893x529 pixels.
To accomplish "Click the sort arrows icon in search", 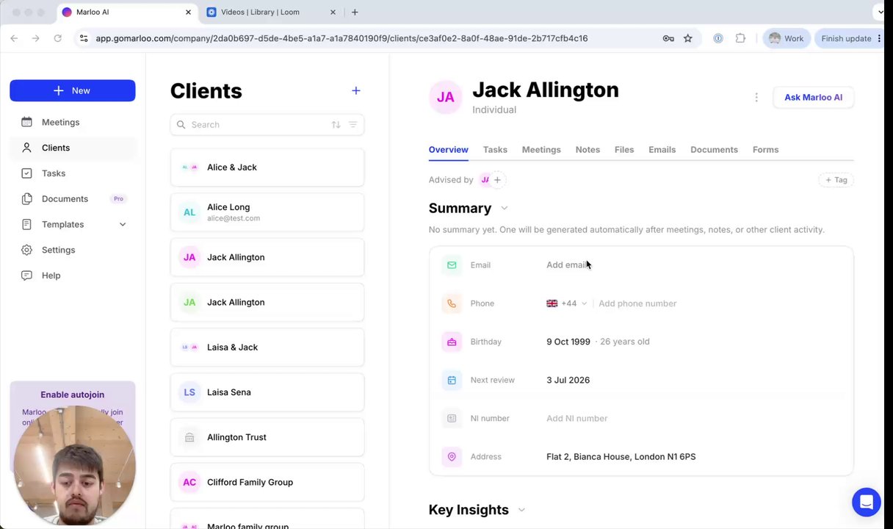I will (336, 125).
